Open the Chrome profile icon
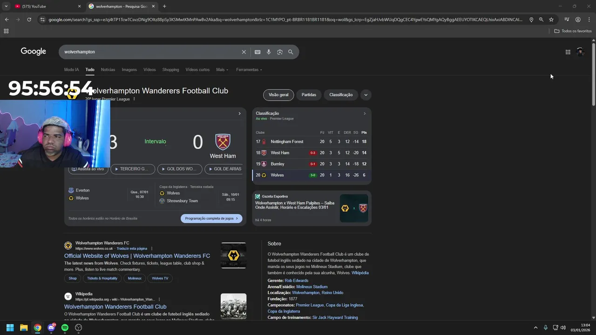 pyautogui.click(x=578, y=20)
